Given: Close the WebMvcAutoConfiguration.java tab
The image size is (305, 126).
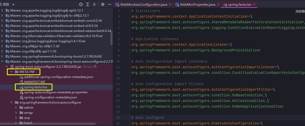Looking at the screenshot, I should click(170, 4).
